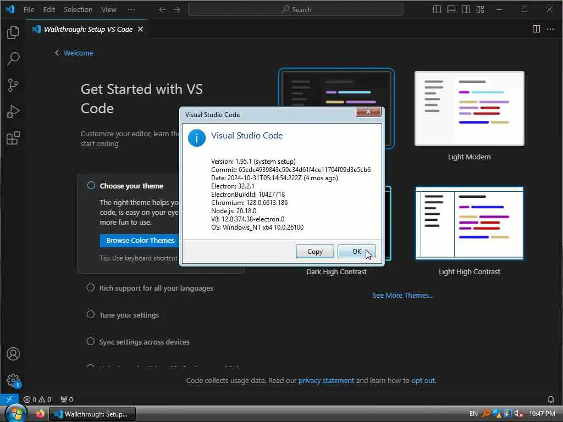Open the EN language indicator
Screen dimensions: 563x422
(x=473, y=414)
